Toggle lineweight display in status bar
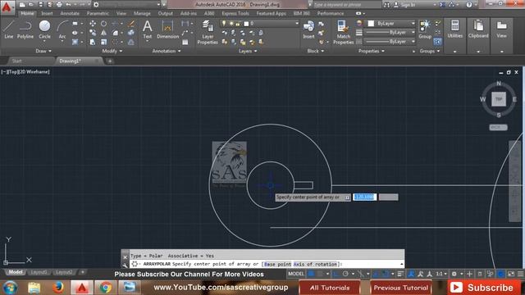 tap(401, 274)
